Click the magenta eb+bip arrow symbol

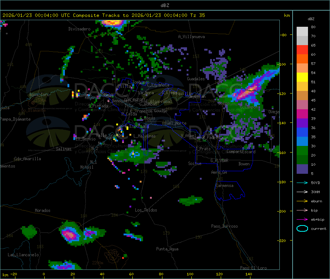click(302, 220)
